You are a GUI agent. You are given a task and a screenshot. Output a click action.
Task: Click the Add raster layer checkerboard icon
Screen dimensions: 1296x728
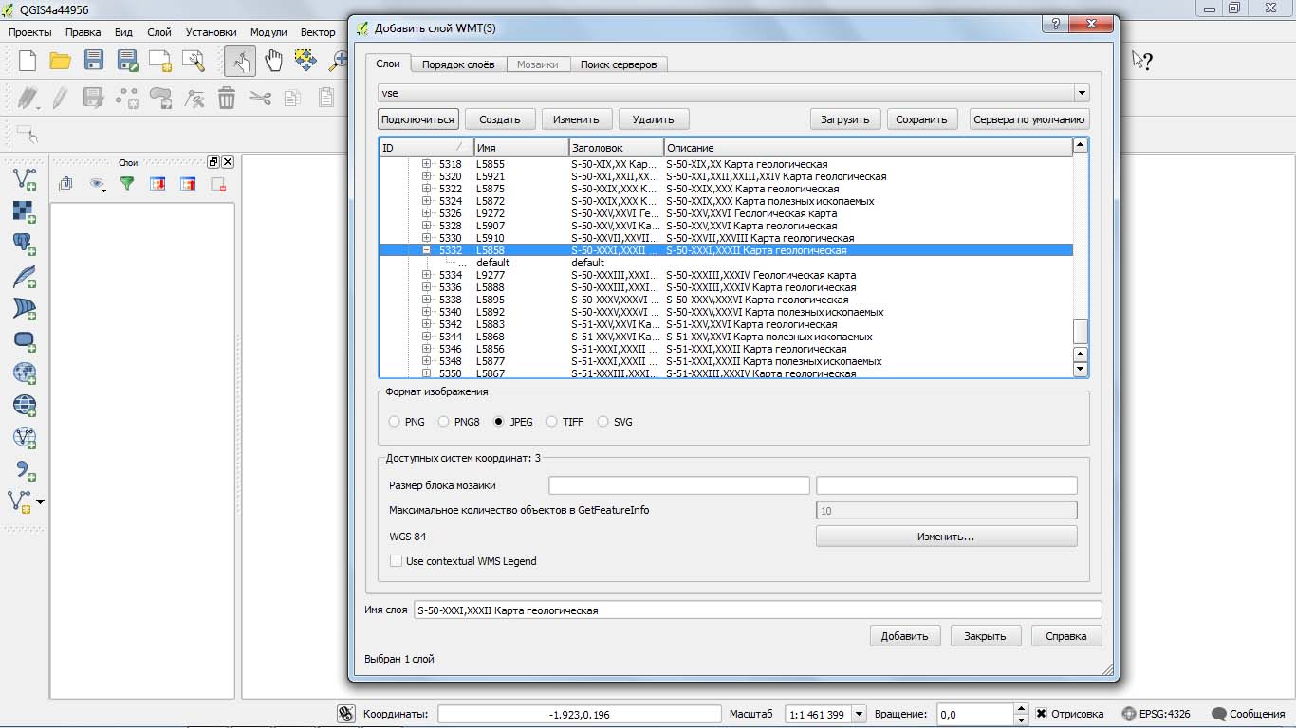click(24, 210)
